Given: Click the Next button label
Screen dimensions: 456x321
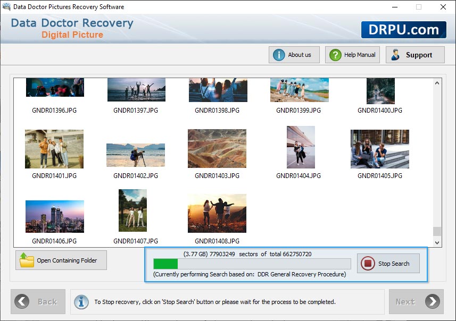Looking at the screenshot, I should [x=405, y=302].
